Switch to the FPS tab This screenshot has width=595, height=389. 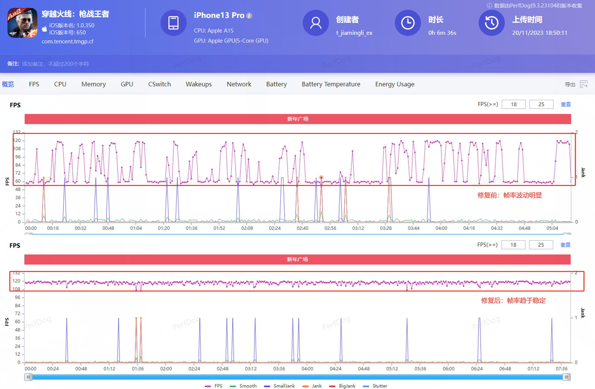click(x=34, y=84)
